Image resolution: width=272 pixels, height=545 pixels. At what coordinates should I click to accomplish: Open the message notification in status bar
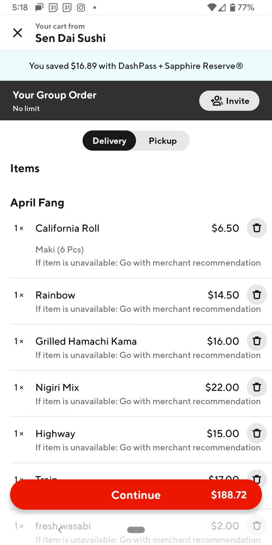39,8
